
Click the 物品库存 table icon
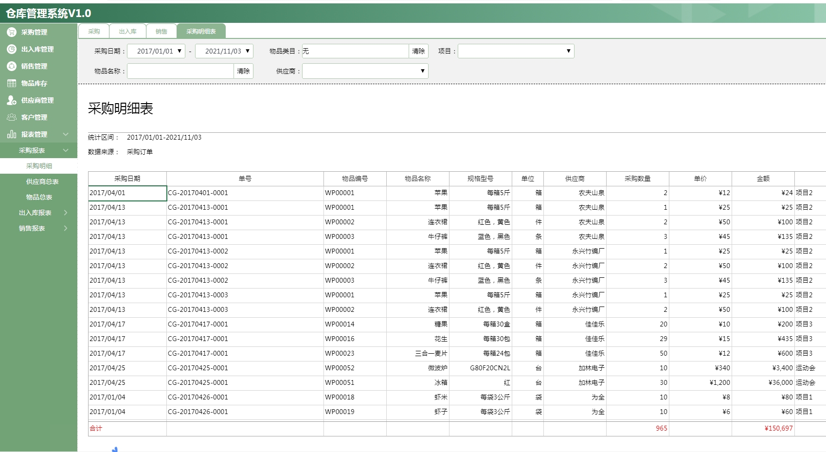tap(12, 83)
